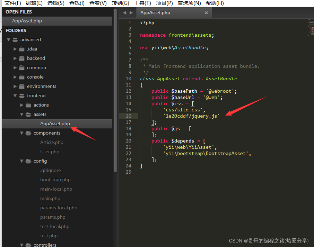Open the 首选项(N) menu
This screenshot has width=314, height=247.
click(190, 3)
